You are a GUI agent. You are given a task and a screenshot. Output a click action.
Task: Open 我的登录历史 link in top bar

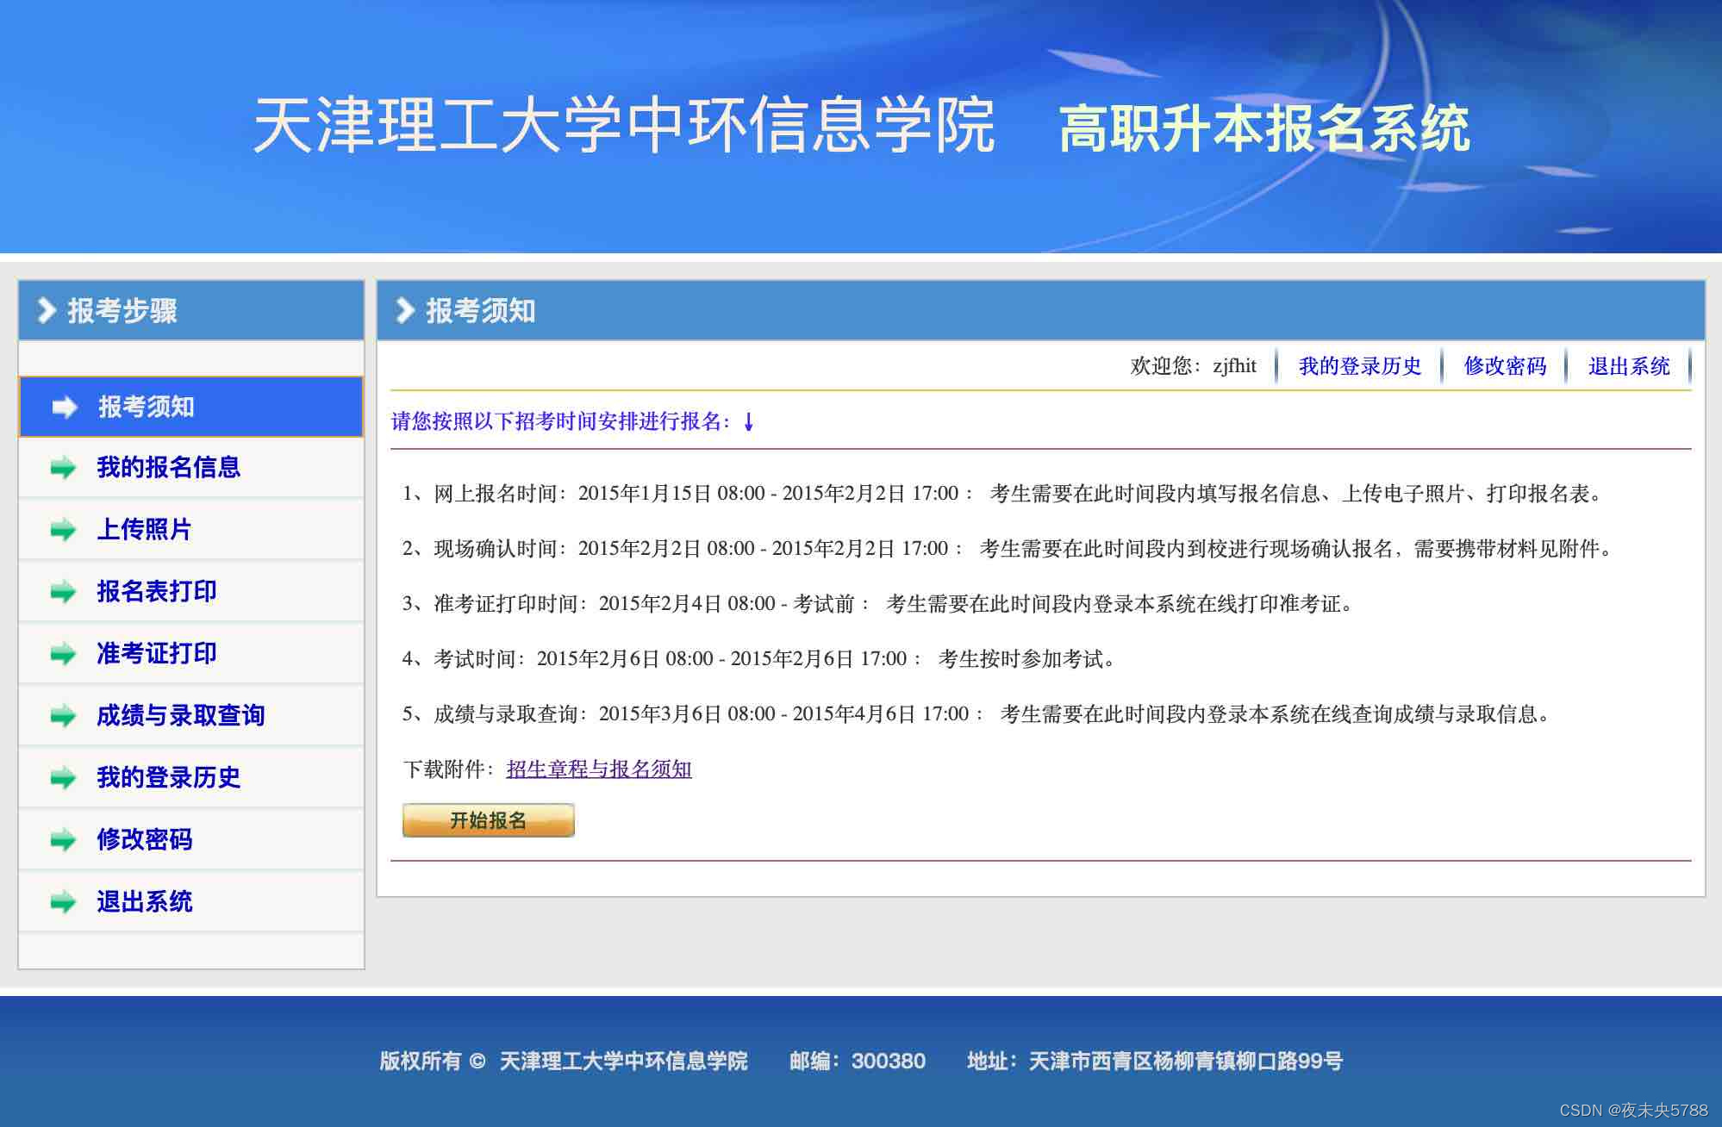1360,366
